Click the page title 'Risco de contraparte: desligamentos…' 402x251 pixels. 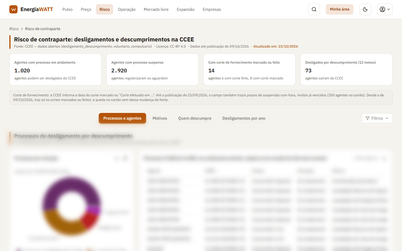(x=104, y=39)
